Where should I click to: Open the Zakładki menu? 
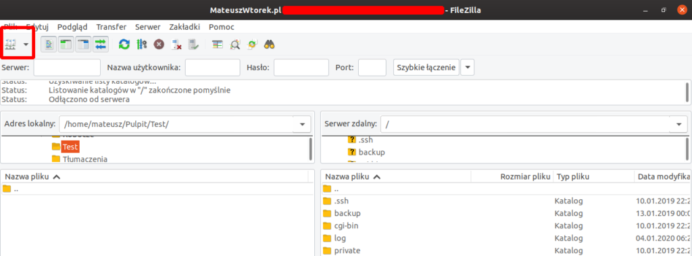click(x=184, y=27)
